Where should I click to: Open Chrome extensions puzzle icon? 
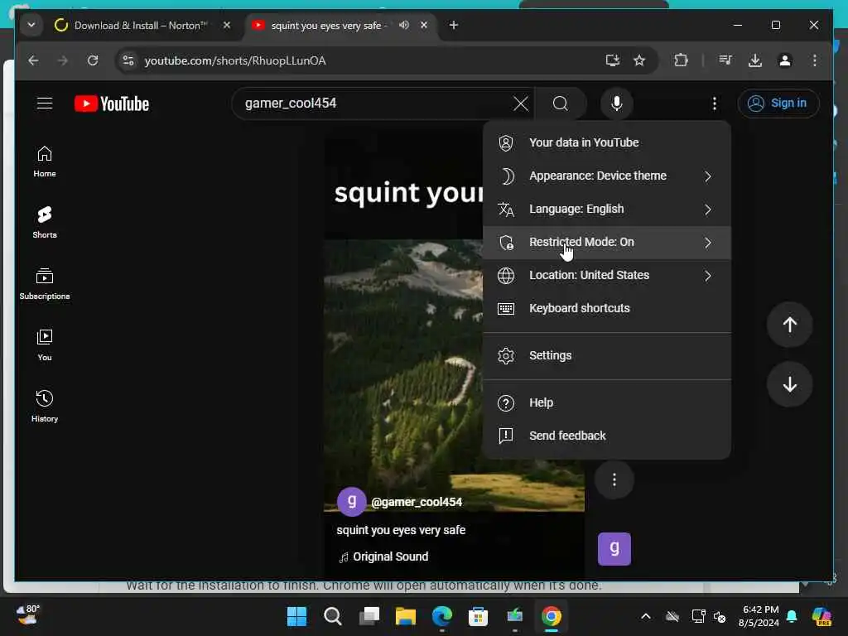682,60
